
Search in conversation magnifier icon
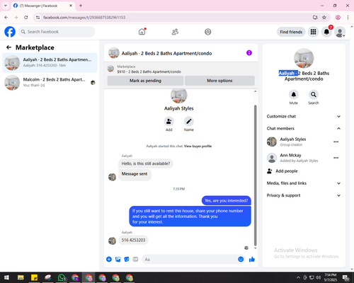(x=314, y=95)
